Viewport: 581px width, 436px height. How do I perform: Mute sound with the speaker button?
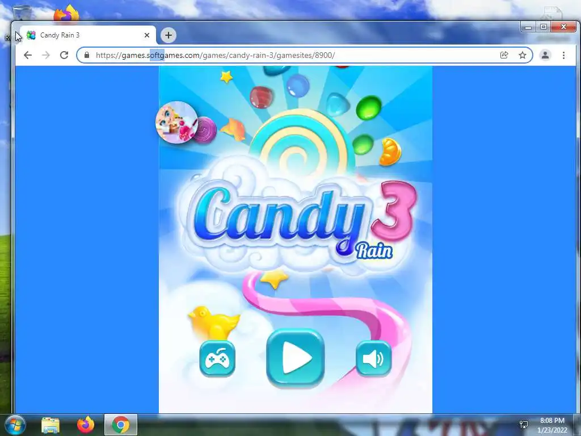[x=373, y=359]
